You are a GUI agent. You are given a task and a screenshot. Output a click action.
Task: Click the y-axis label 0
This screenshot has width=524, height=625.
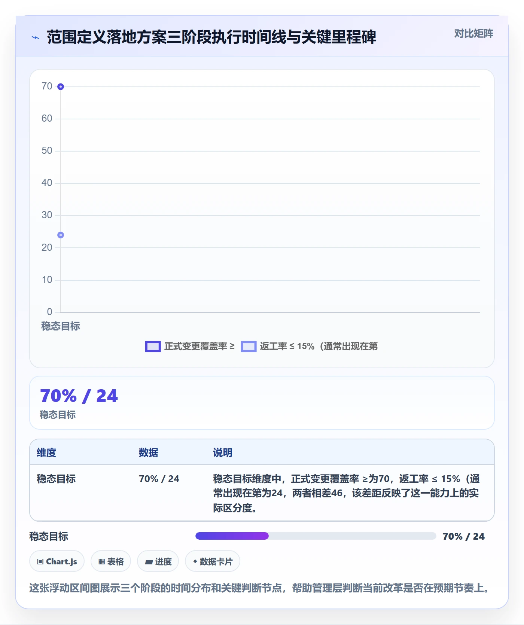tap(49, 312)
